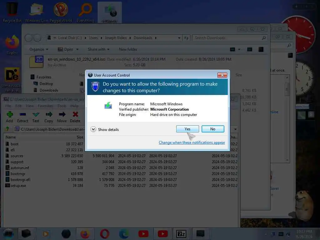The width and height of the screenshot is (320, 240).
Task: Decline the UAC prompt with No
Action: coord(212,129)
